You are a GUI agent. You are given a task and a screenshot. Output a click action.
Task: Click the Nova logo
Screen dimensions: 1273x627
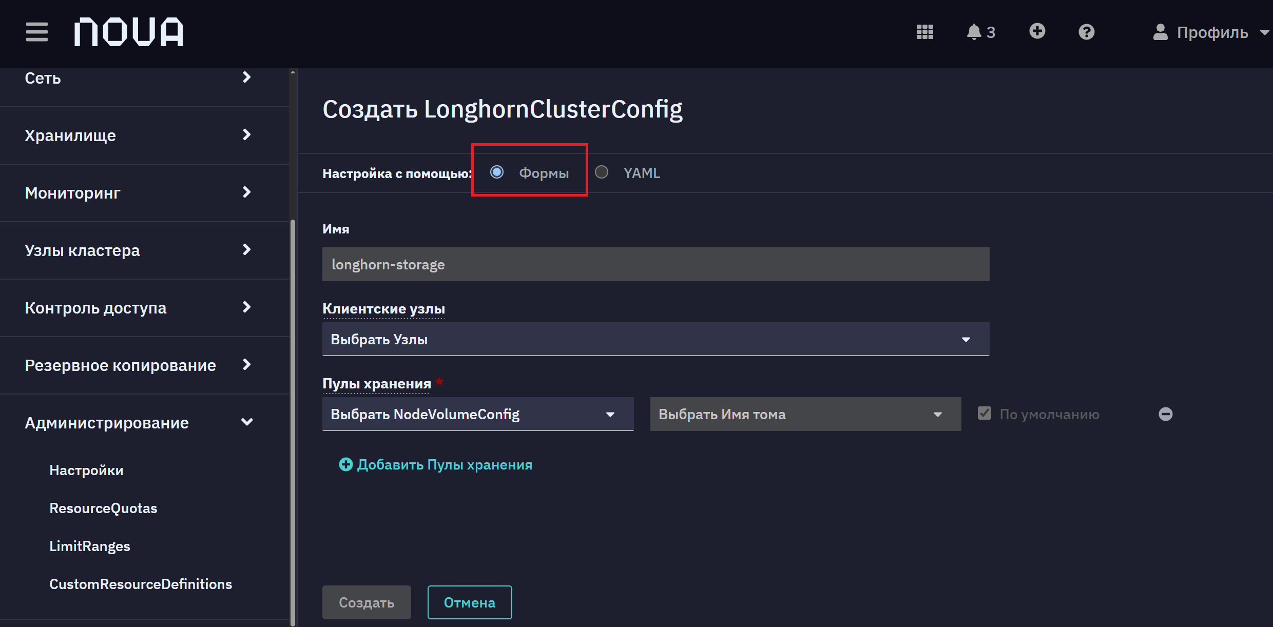tap(129, 32)
